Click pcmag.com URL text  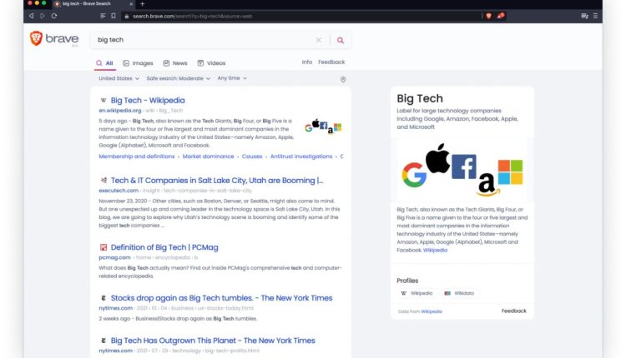[114, 257]
